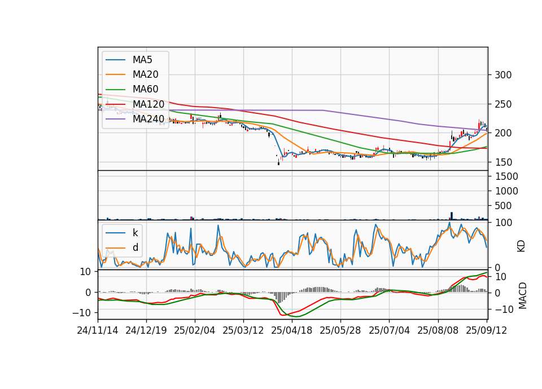This screenshot has width=542, height=389.
Task: Click the 25/08/08 date tick label
Action: pyautogui.click(x=438, y=330)
